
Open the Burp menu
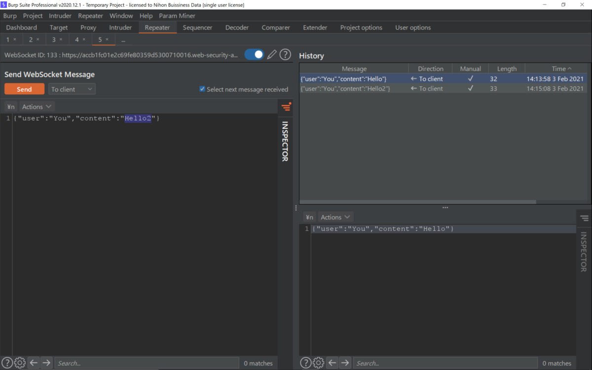tap(10, 16)
